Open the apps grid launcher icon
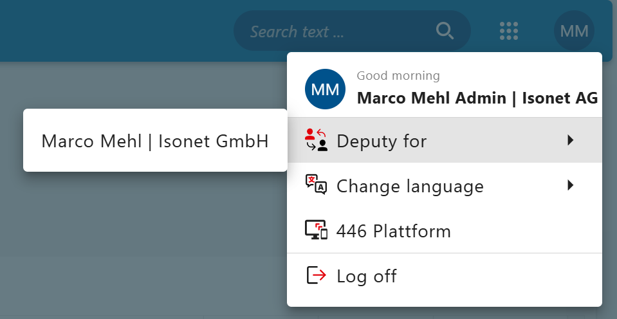 tap(509, 31)
